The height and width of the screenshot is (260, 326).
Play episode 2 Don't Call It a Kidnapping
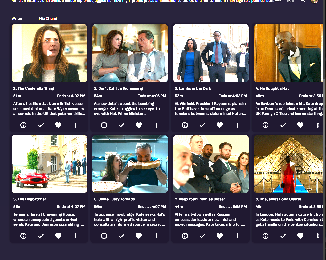pyautogui.click(x=130, y=53)
